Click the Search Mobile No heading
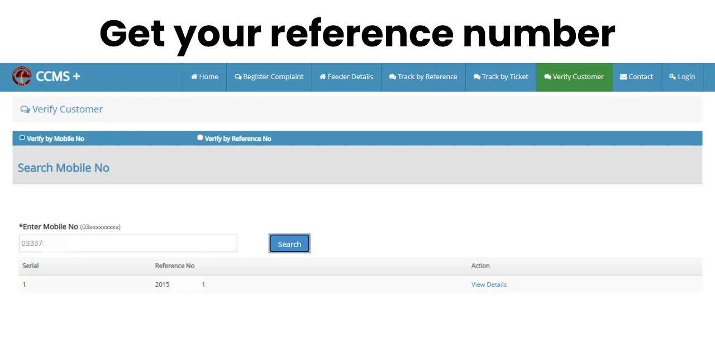The height and width of the screenshot is (352, 715). pos(64,168)
